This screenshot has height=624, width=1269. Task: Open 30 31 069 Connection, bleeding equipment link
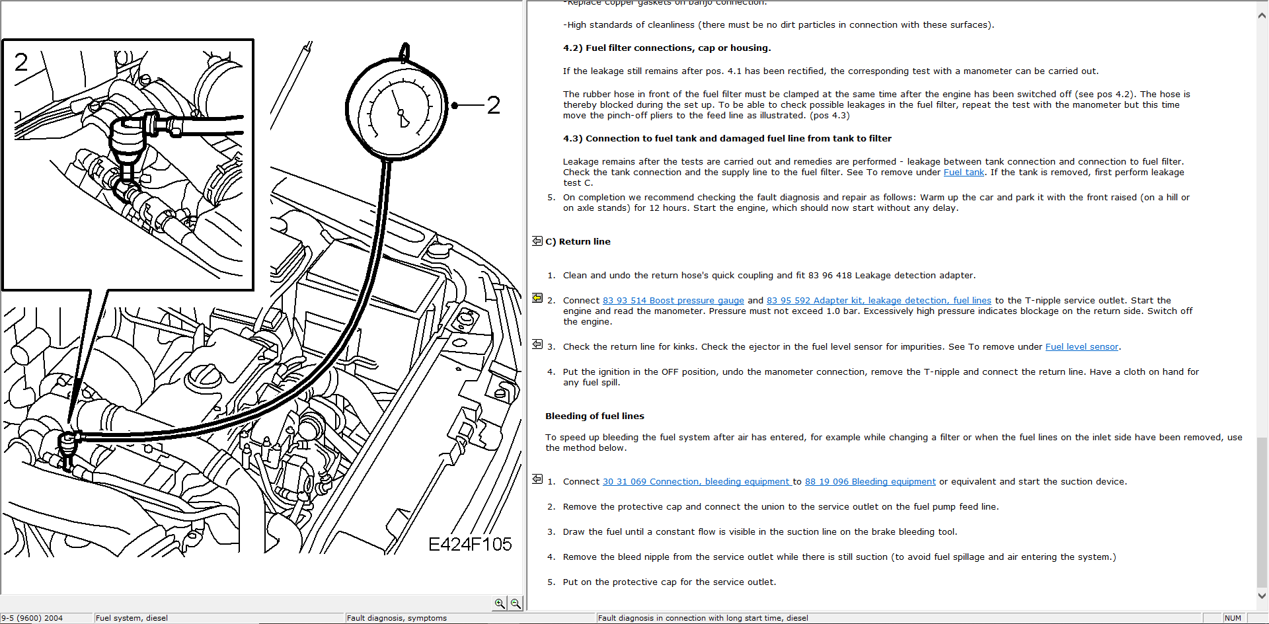click(x=697, y=482)
